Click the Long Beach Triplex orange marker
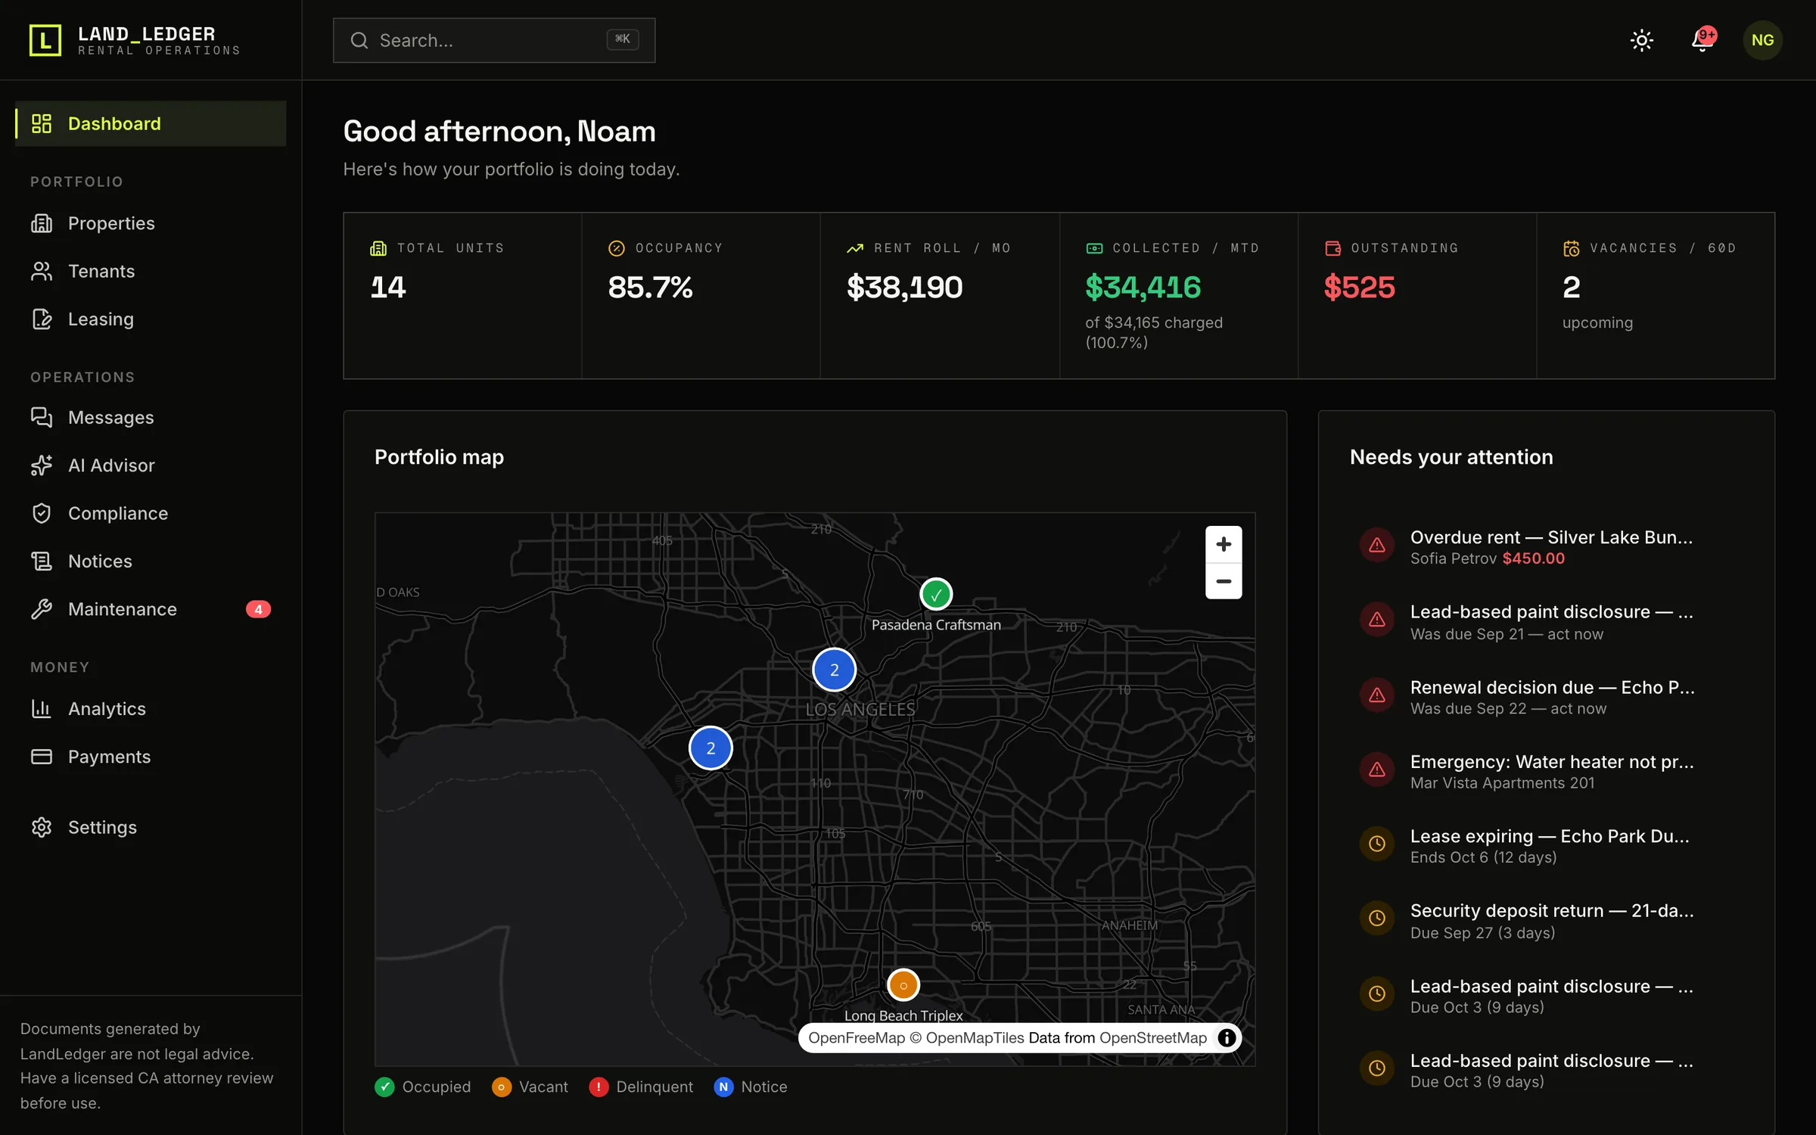 903,984
